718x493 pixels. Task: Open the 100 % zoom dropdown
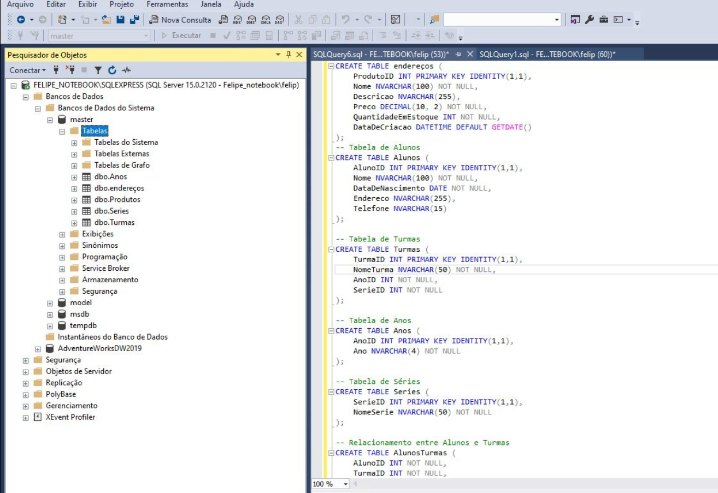(345, 484)
